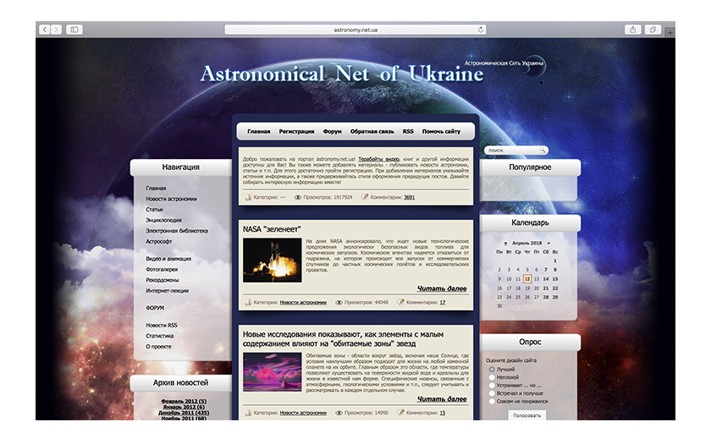Screen dimensions: 711x444
Task: Open 'Энциклопедия' in the navigation sidebar
Action: (x=163, y=220)
